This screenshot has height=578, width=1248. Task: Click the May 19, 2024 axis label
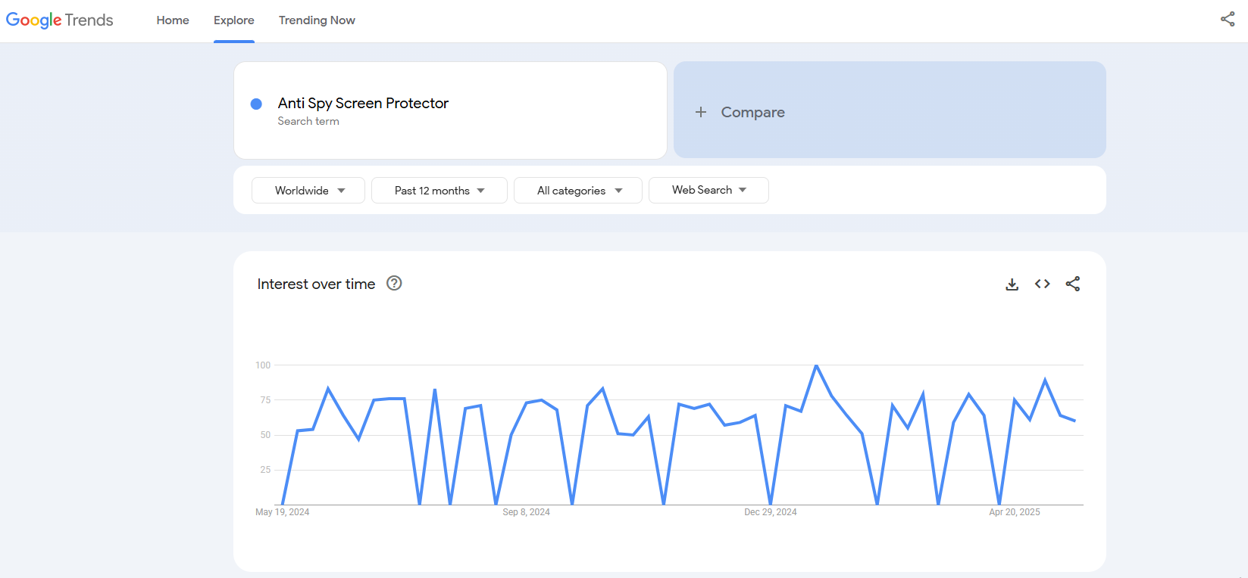click(283, 512)
